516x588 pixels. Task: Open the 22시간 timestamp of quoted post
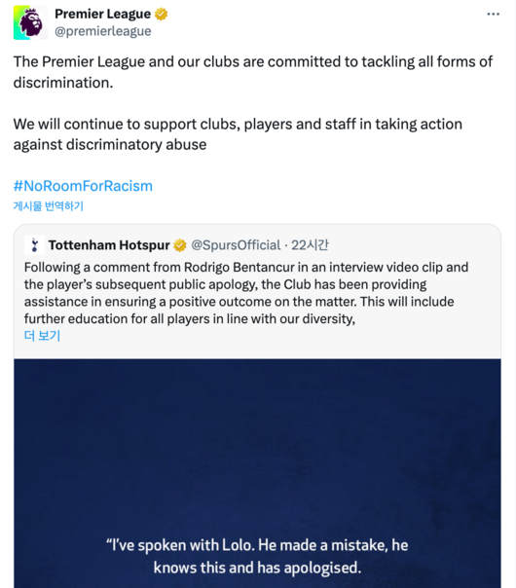311,245
